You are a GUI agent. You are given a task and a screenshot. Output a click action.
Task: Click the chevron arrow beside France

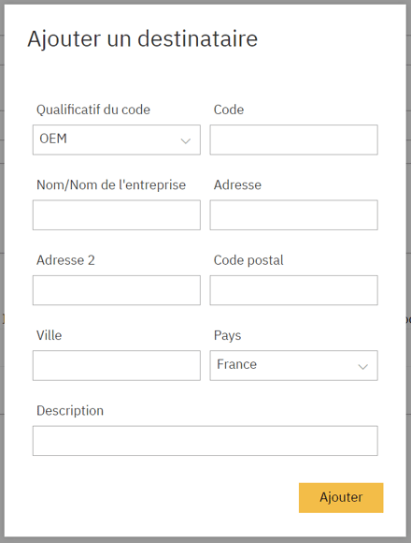coord(363,367)
